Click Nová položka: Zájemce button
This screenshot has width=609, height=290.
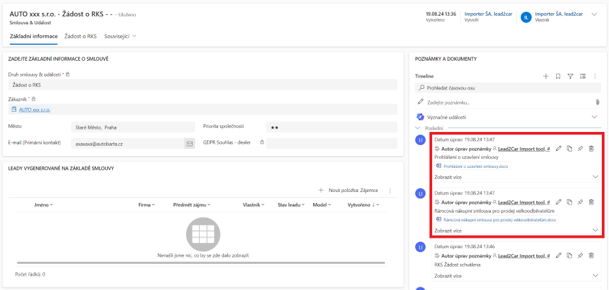(349, 191)
